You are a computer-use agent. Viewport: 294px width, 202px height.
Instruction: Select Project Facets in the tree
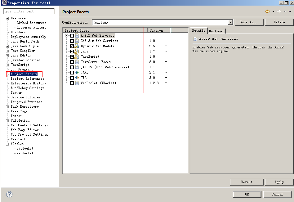coord(24,74)
